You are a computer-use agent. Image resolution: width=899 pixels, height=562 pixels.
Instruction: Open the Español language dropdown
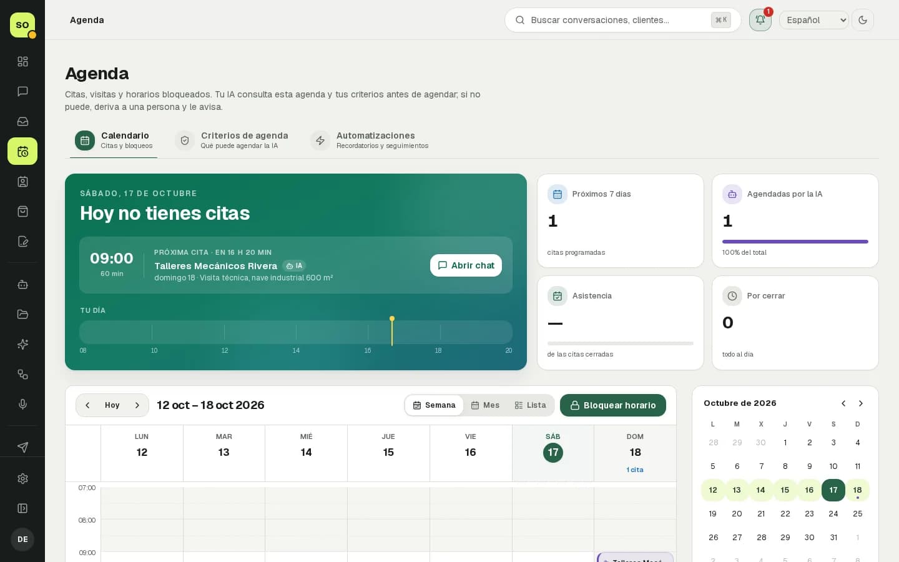814,20
